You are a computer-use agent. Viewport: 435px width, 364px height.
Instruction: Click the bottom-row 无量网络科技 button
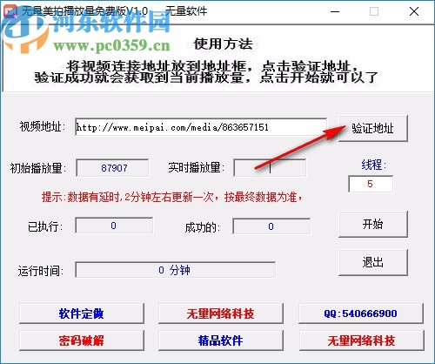tap(361, 340)
